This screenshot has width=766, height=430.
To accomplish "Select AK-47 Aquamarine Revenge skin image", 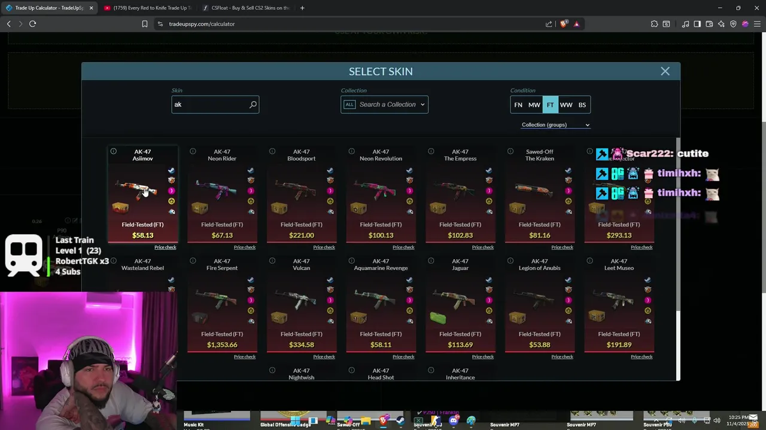I will tap(375, 299).
